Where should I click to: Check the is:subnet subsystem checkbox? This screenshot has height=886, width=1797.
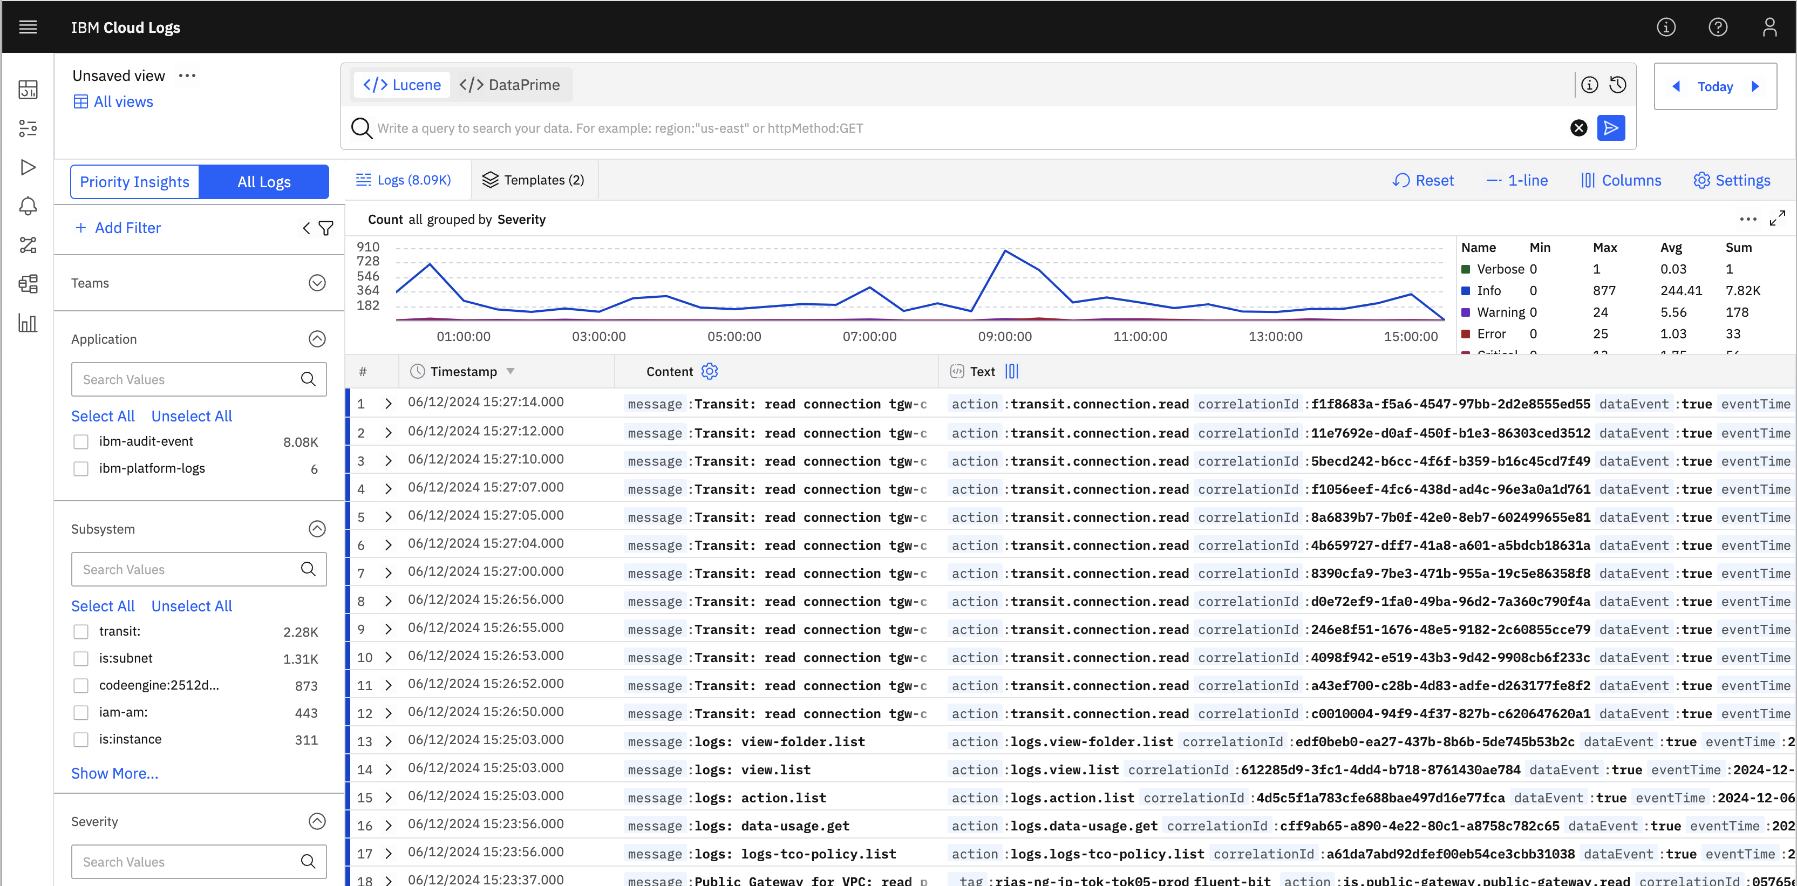click(x=81, y=659)
